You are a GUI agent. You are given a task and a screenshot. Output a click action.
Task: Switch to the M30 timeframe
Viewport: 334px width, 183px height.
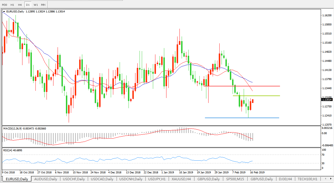[4, 5]
